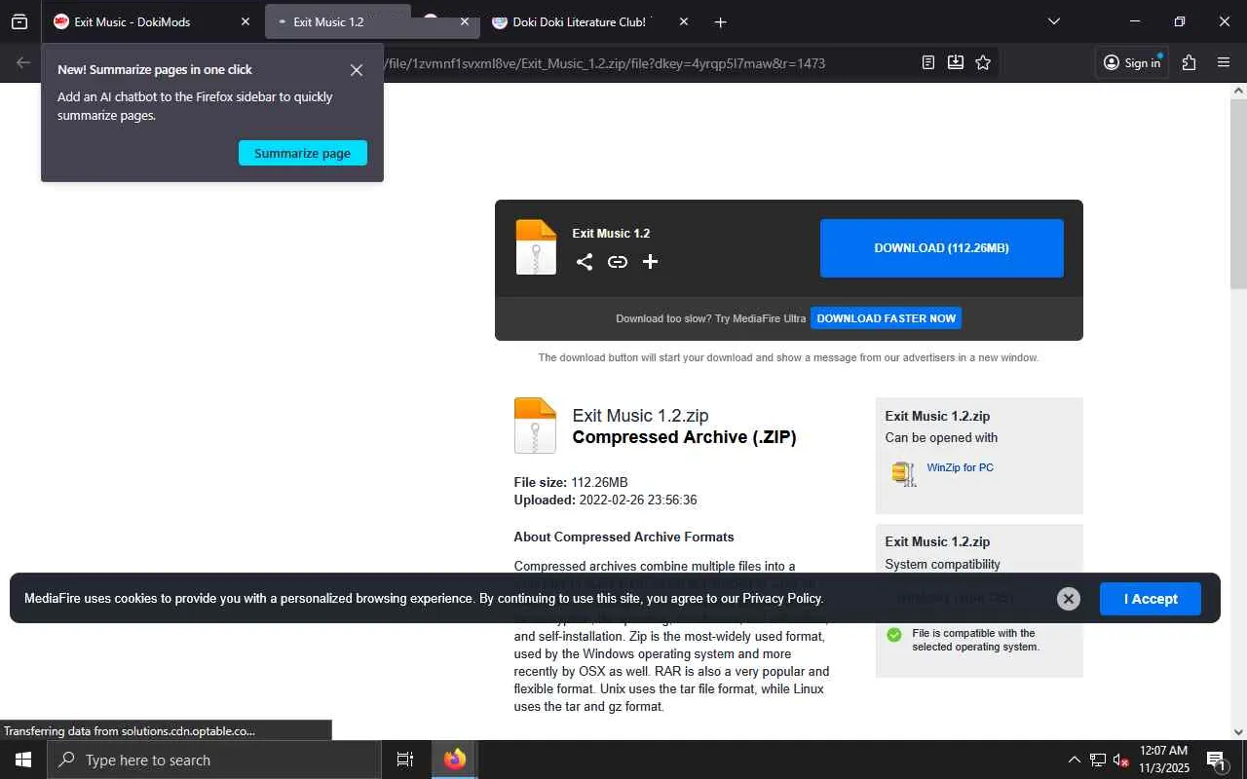Open a new tab with the plus button

(720, 21)
